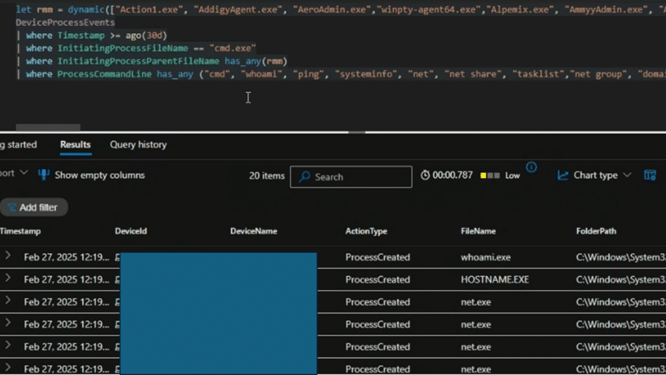Click ProcessCreated cell in whoami.exe row

tap(378, 257)
